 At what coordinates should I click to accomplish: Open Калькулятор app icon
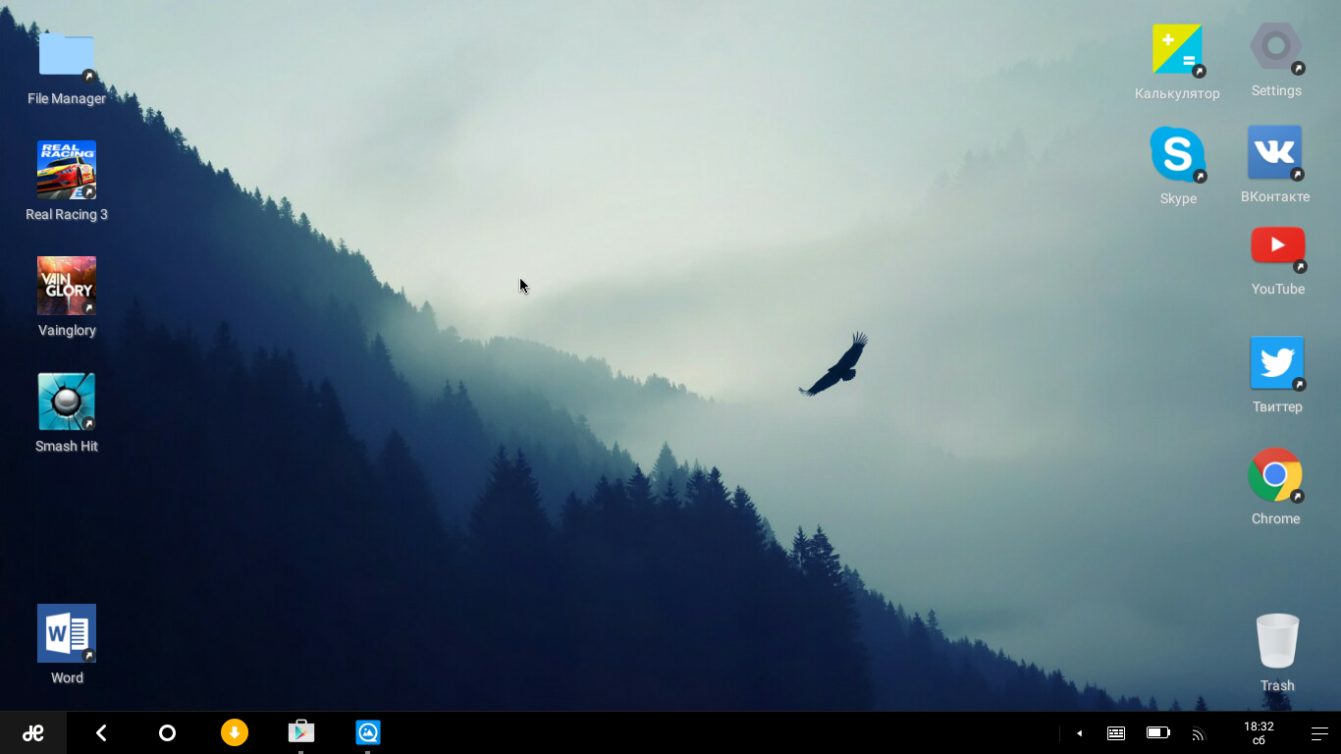(x=1177, y=50)
